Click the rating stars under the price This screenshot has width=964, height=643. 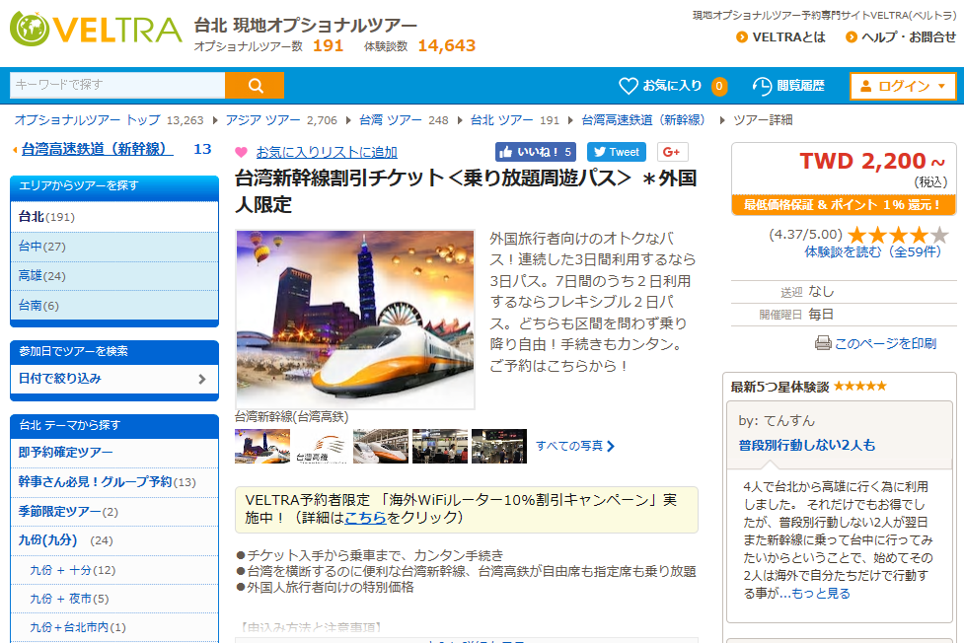point(898,234)
